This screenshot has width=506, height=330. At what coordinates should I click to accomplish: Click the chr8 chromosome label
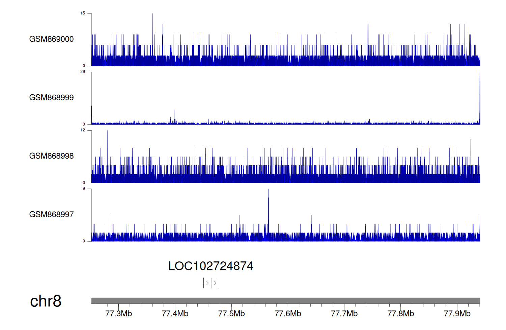tap(46, 301)
